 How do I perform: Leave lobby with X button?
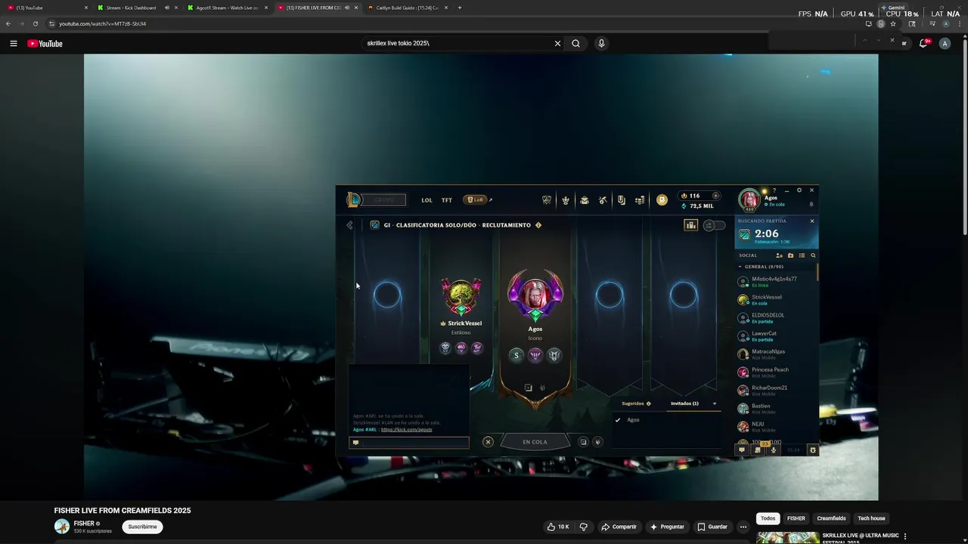click(x=488, y=442)
